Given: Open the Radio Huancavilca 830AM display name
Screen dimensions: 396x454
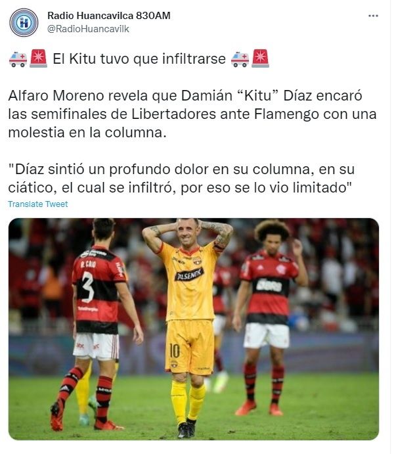Looking at the screenshot, I should pyautogui.click(x=109, y=15).
